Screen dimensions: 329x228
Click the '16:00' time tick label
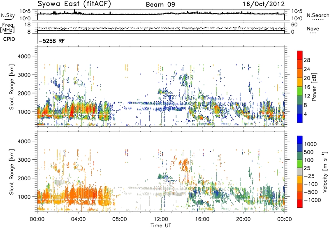pos(202,219)
